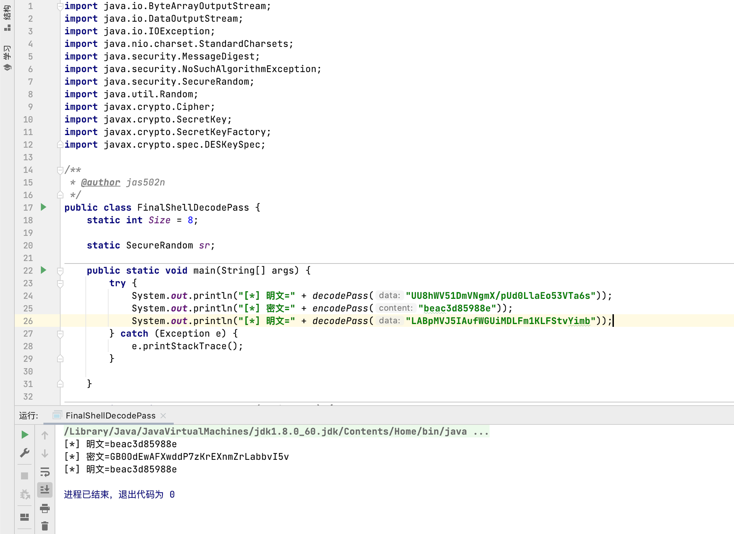Click the stop process square icon
The height and width of the screenshot is (534, 734).
point(25,476)
